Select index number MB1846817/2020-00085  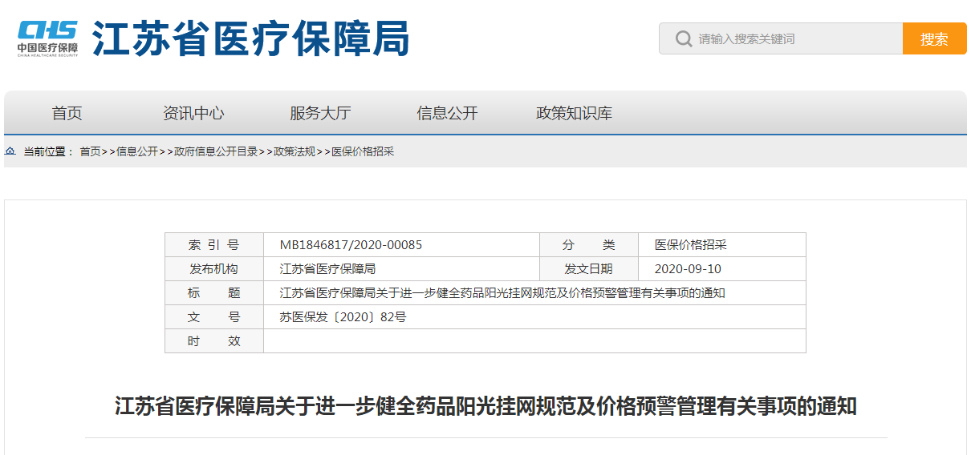pos(351,245)
